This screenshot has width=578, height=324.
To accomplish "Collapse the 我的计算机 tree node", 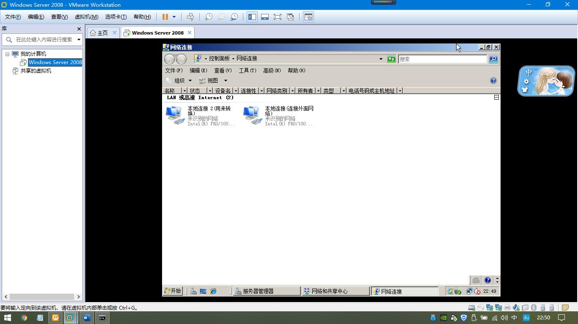I will click(x=7, y=54).
